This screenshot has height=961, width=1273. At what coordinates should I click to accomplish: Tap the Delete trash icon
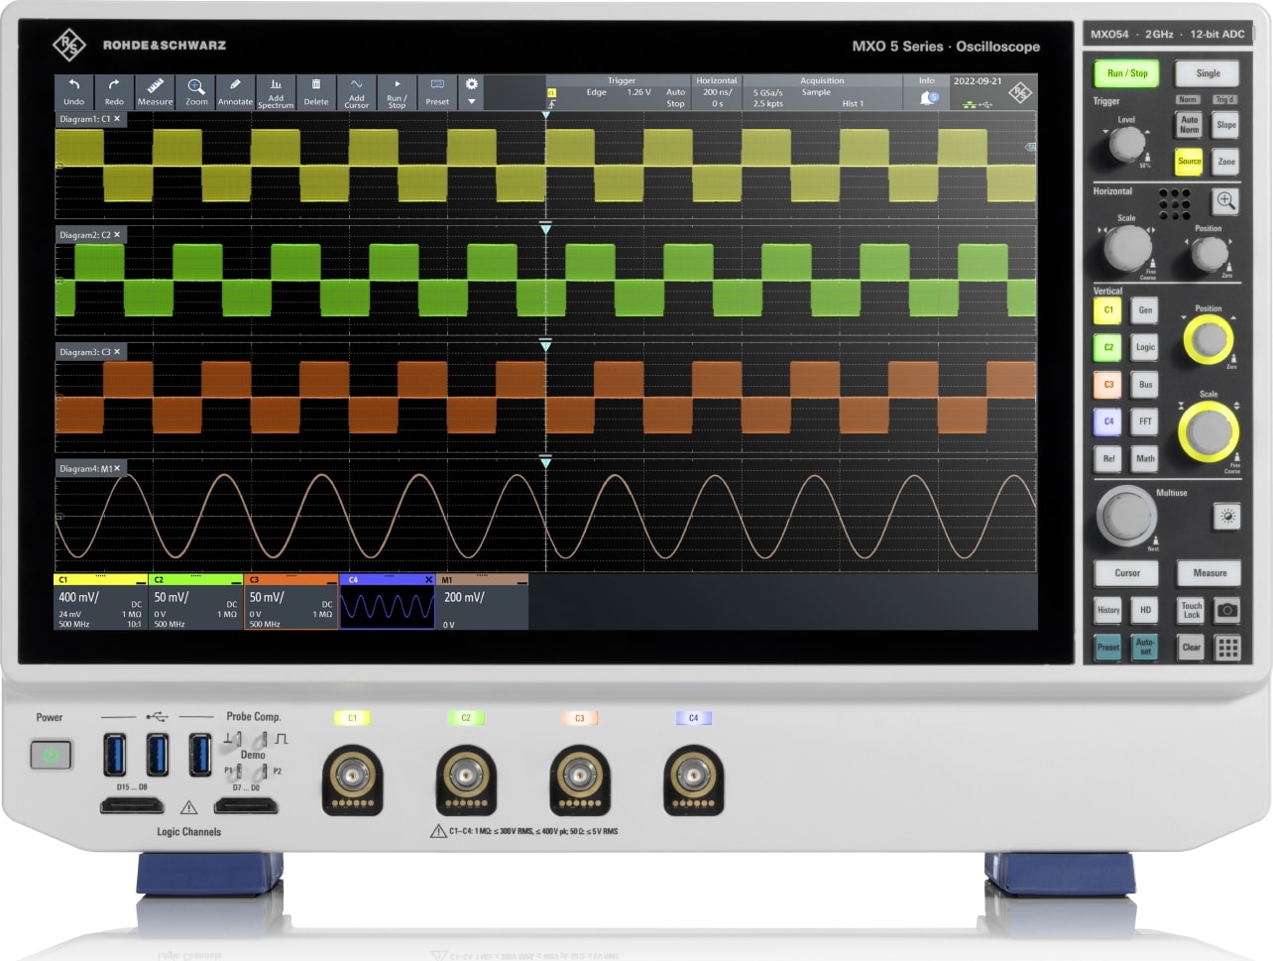[316, 91]
